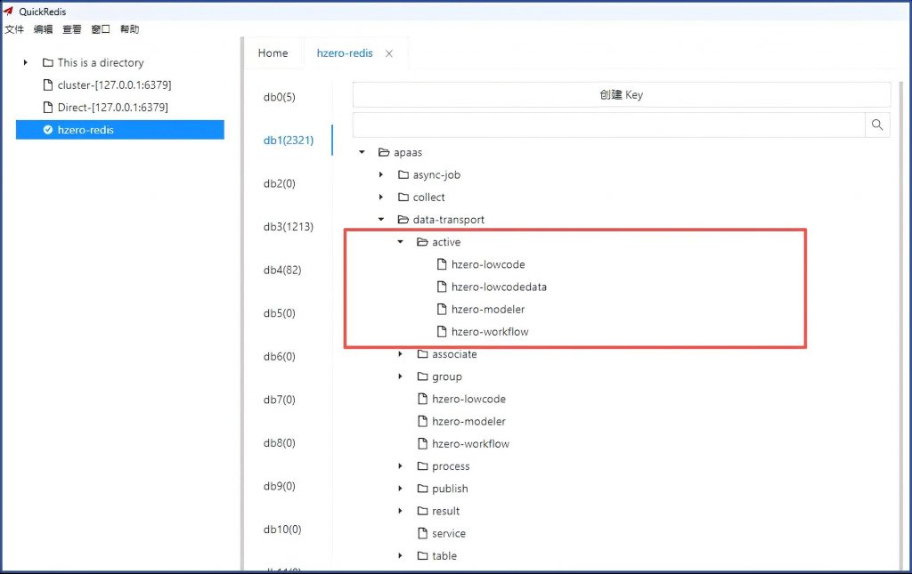
Task: Focus the key search input field
Action: (x=608, y=125)
